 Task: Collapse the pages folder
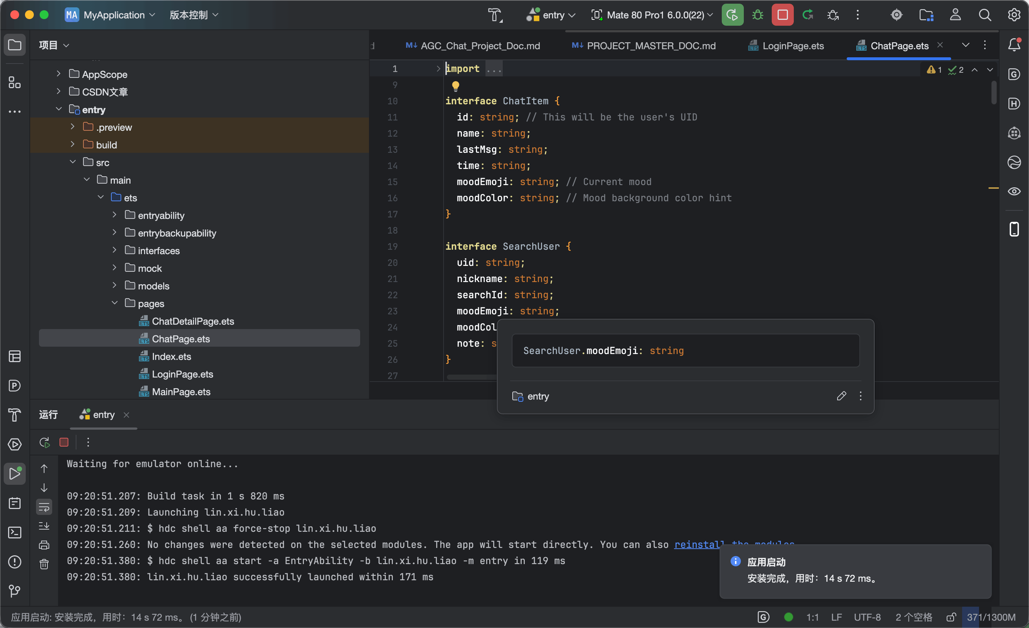(114, 303)
